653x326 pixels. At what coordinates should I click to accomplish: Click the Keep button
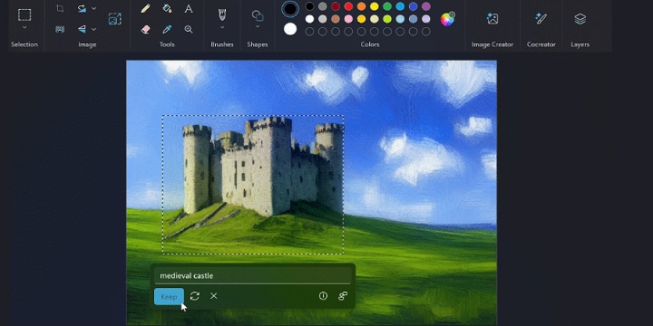(169, 296)
